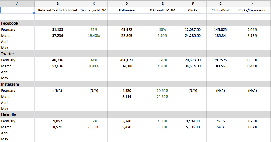Click Instagram followers value 8,114
The width and height of the screenshot is (271, 142).
tap(127, 96)
